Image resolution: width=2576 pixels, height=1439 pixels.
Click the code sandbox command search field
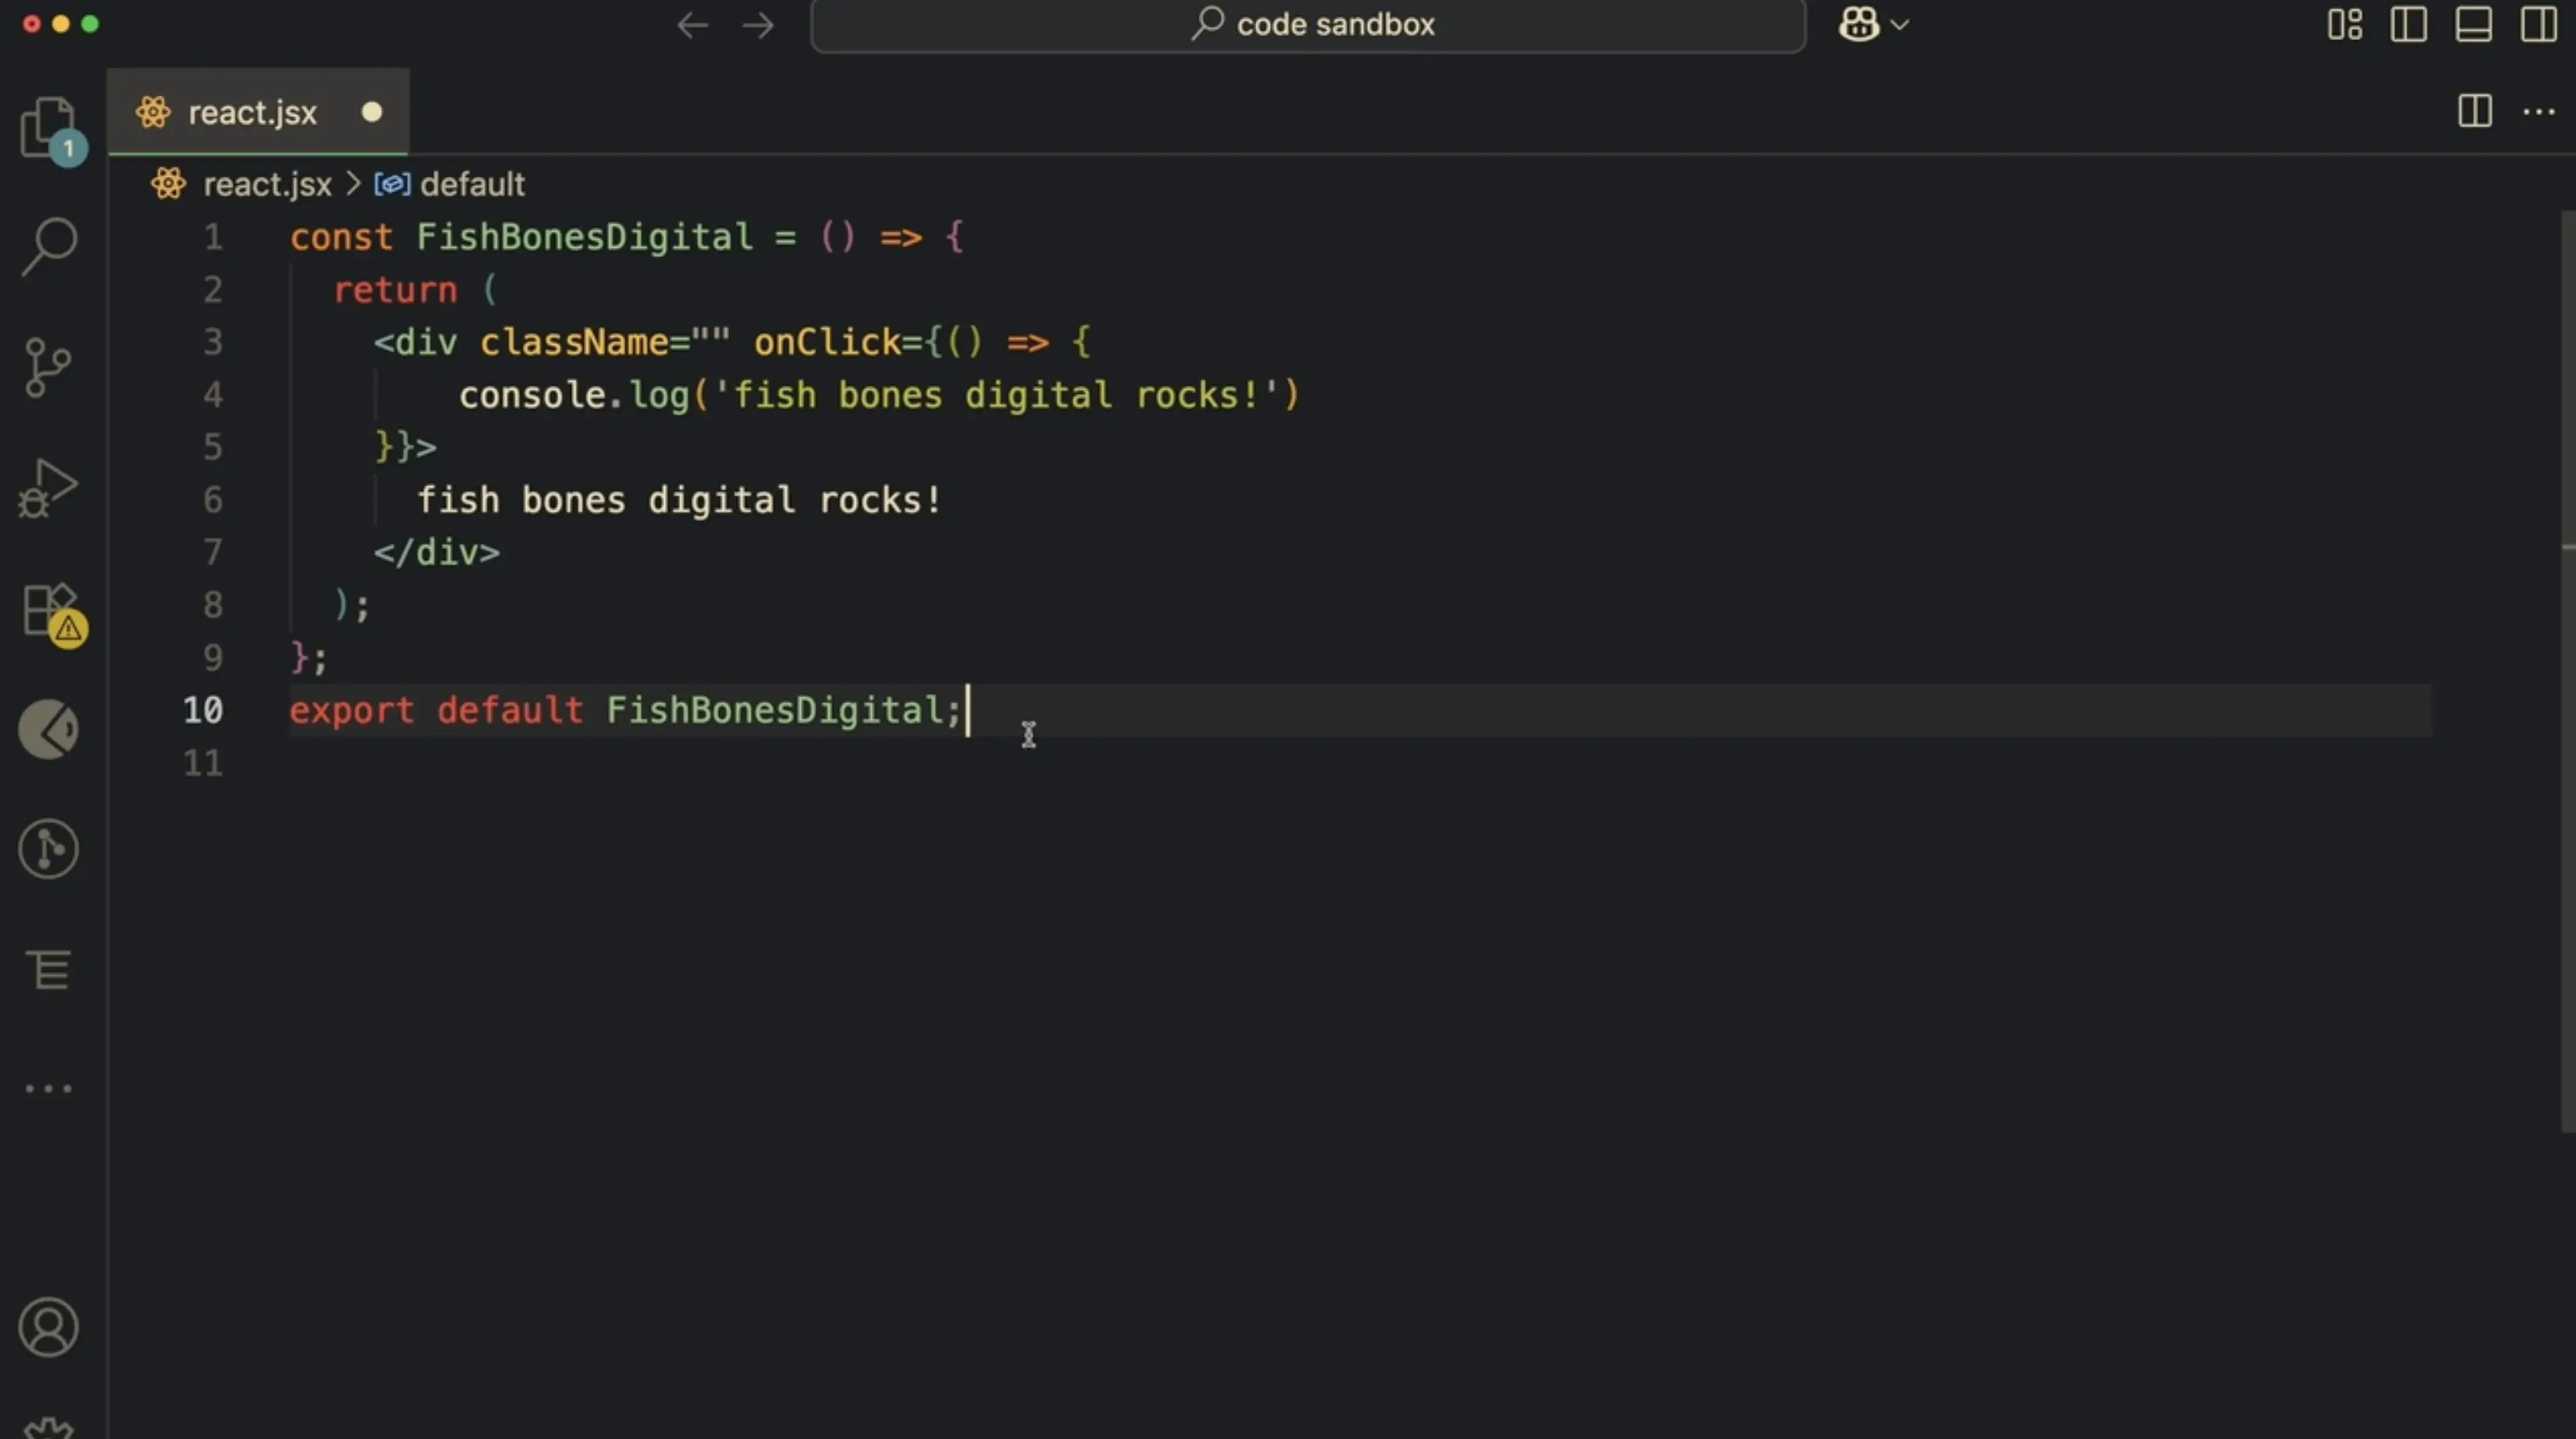point(1308,25)
